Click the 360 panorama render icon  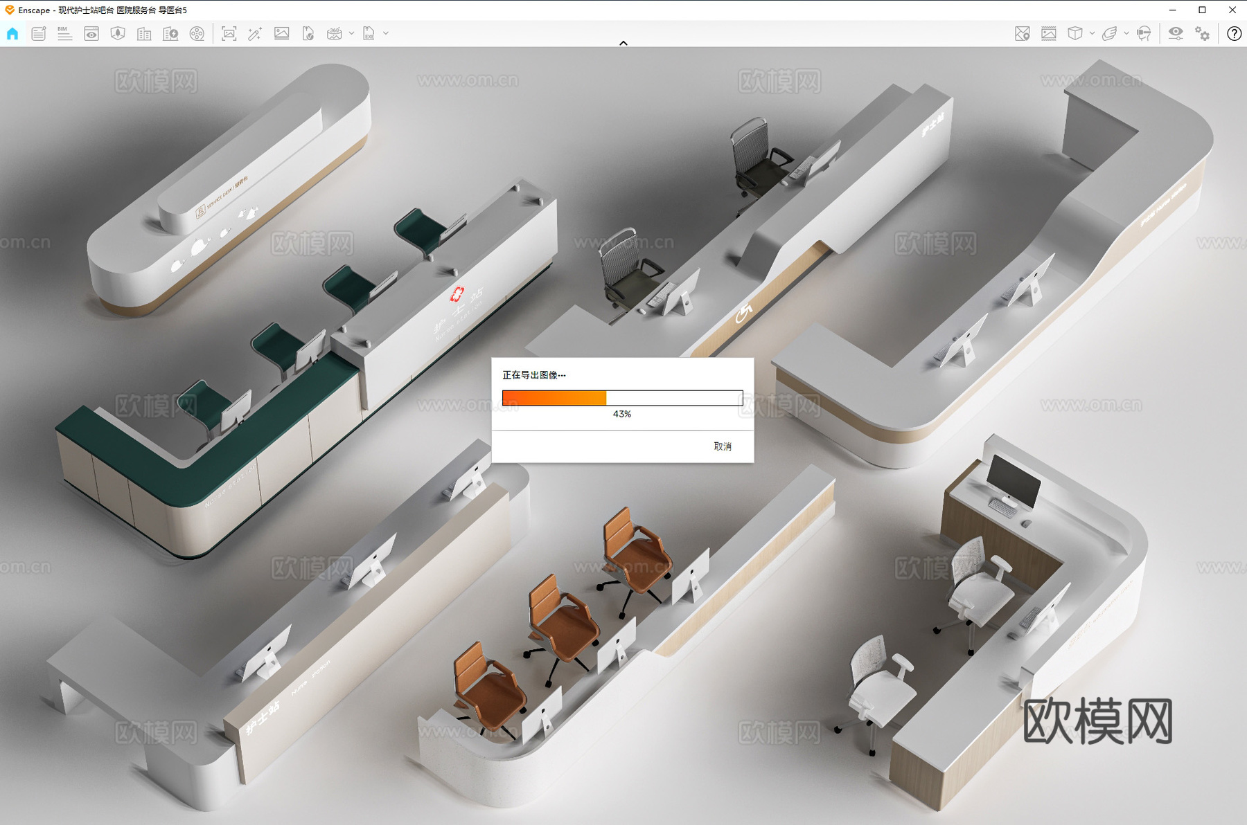click(335, 33)
